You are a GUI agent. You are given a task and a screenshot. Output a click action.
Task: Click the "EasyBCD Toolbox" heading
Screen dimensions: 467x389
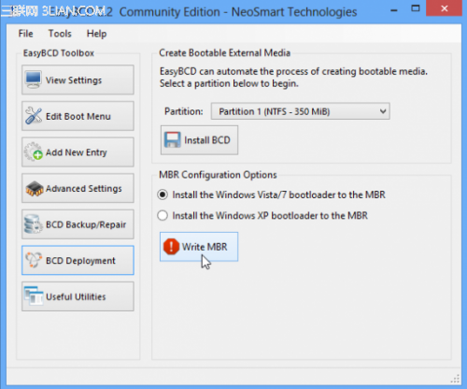tap(59, 53)
